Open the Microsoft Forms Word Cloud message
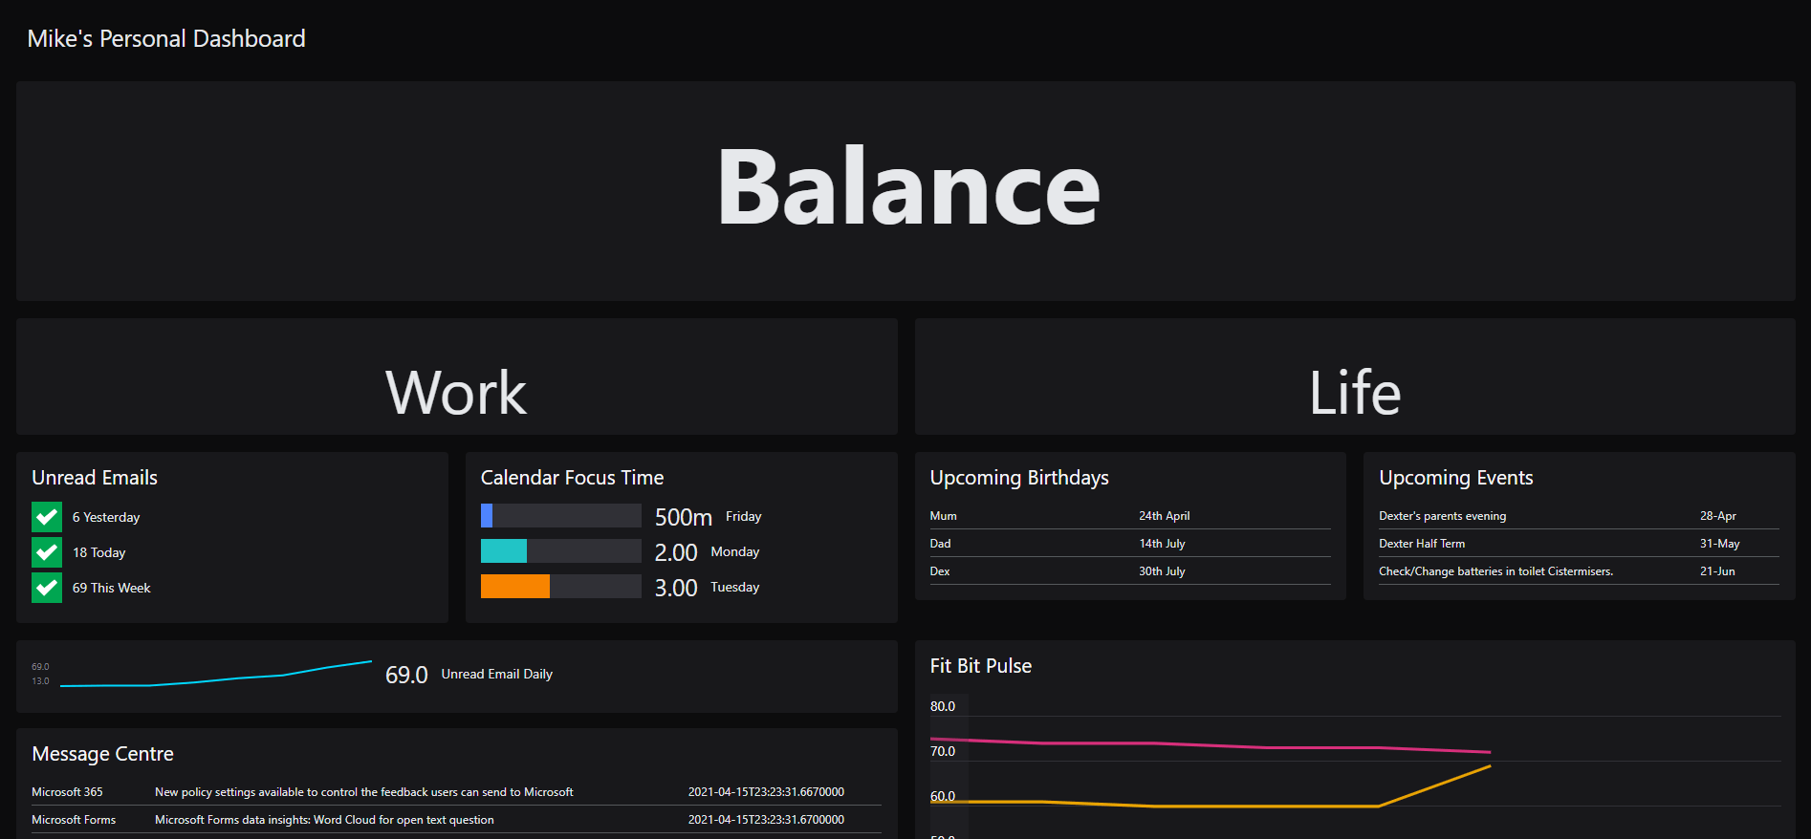1811x839 pixels. (x=325, y=820)
